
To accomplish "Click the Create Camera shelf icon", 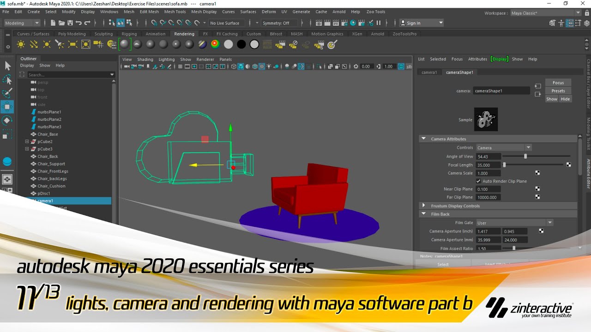I will pyautogui.click(x=98, y=44).
